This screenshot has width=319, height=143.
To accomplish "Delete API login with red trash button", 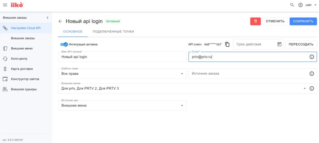I will coord(255,21).
